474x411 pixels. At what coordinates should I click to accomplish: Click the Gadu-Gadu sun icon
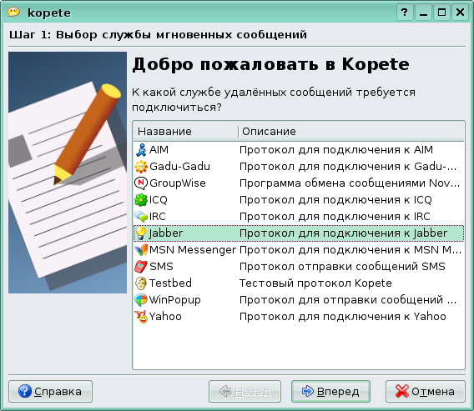141,167
